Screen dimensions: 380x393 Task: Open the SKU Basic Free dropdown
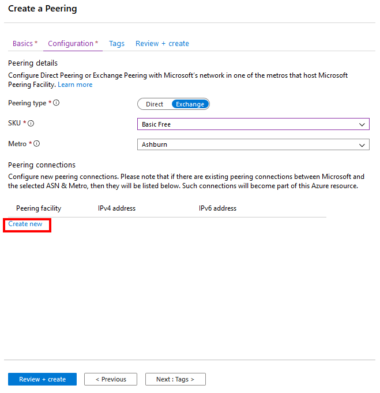pyautogui.click(x=253, y=124)
